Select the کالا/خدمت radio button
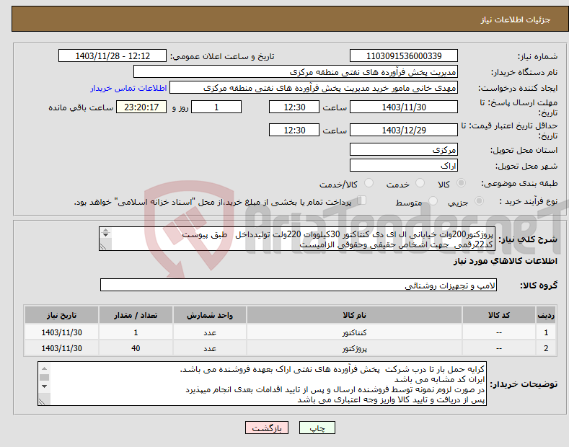Screen dimensions: 569x447 click(369, 183)
